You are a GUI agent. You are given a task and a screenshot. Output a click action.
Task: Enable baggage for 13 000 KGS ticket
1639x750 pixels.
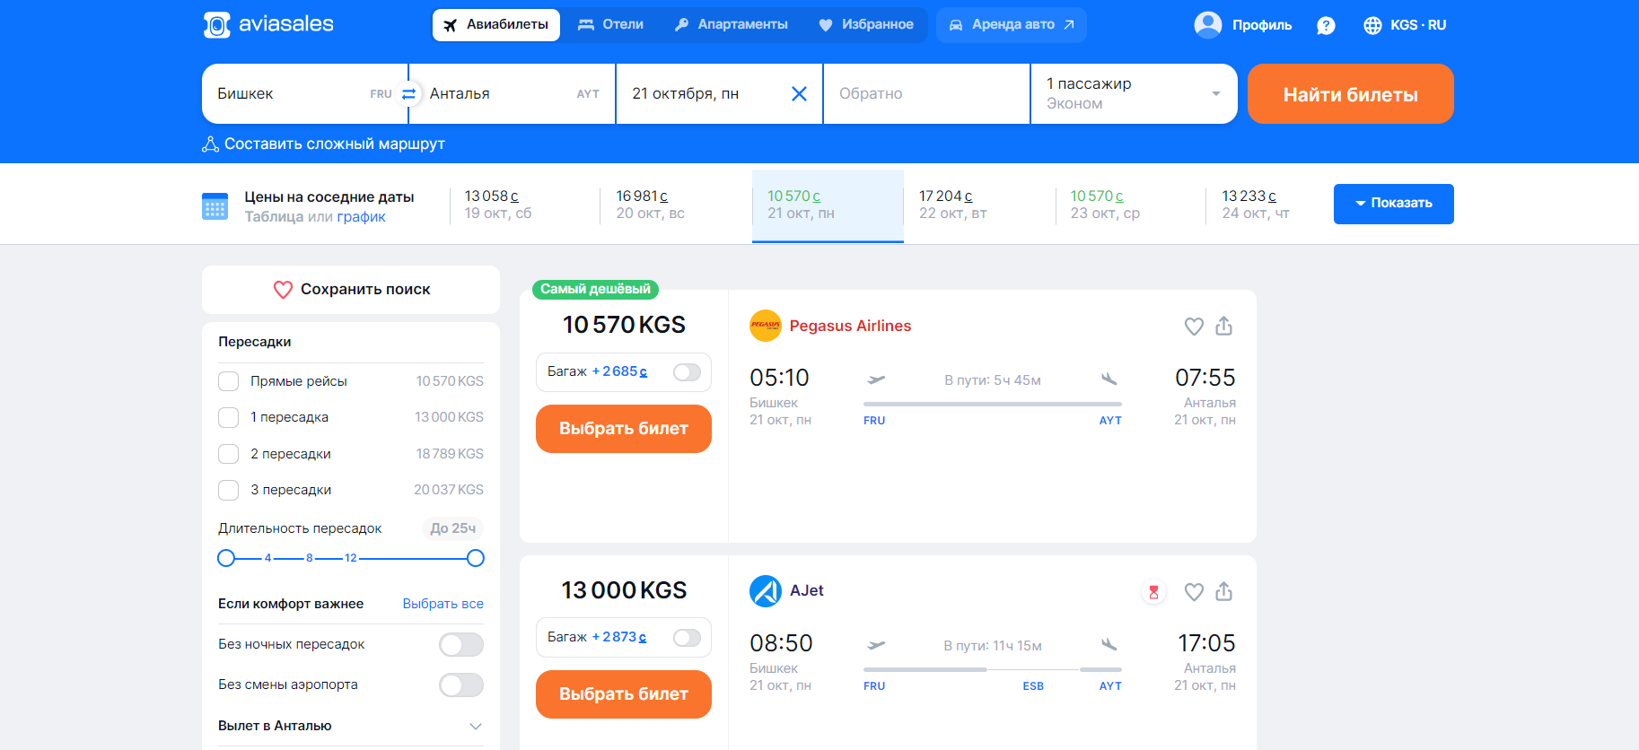tap(687, 637)
